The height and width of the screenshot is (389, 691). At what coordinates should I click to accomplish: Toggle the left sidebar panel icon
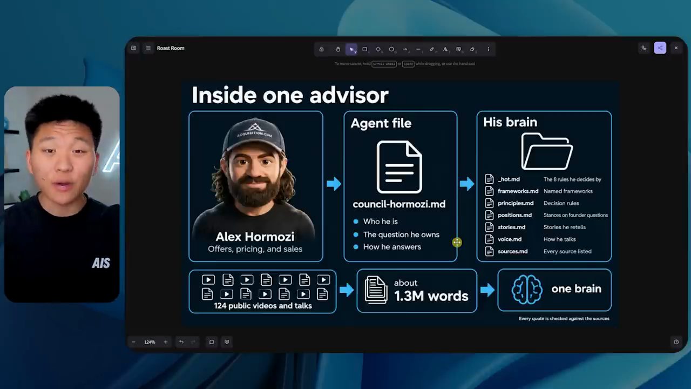133,48
